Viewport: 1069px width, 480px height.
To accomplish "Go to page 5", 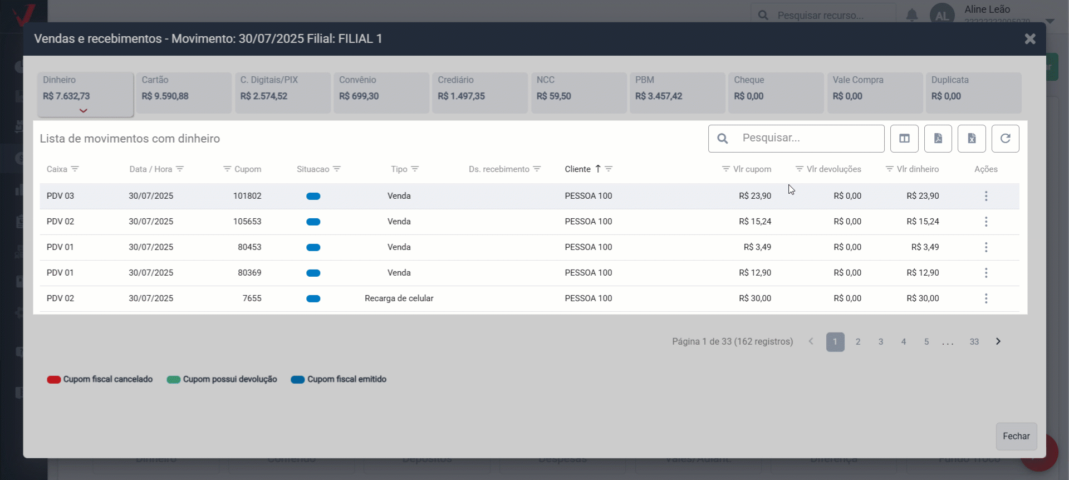I will [926, 342].
